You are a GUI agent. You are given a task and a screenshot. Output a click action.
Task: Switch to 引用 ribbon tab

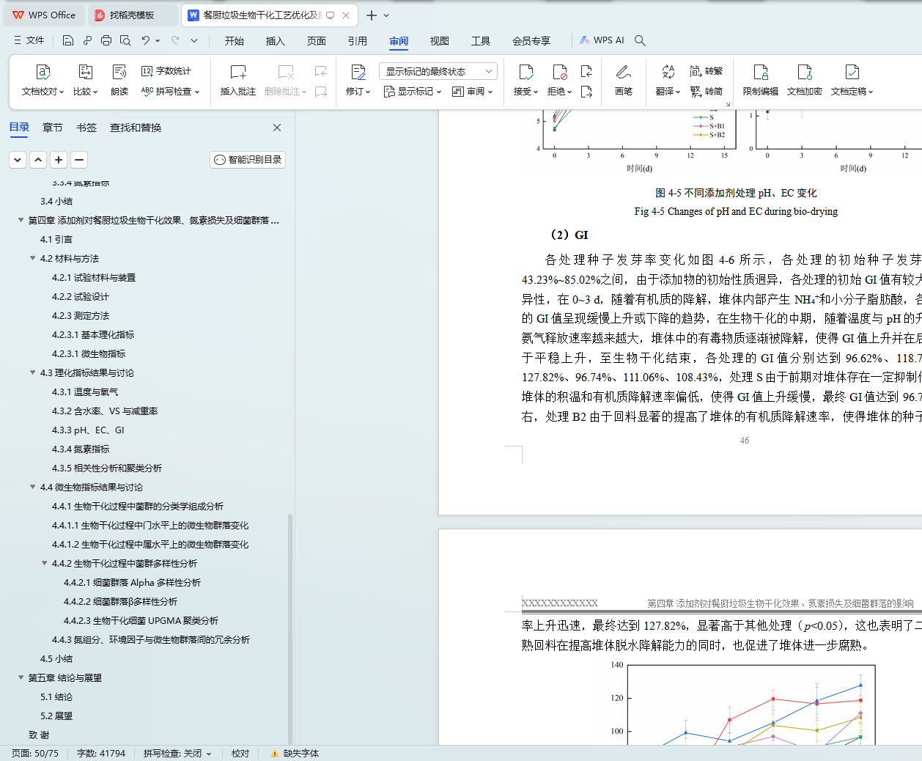[x=358, y=41]
